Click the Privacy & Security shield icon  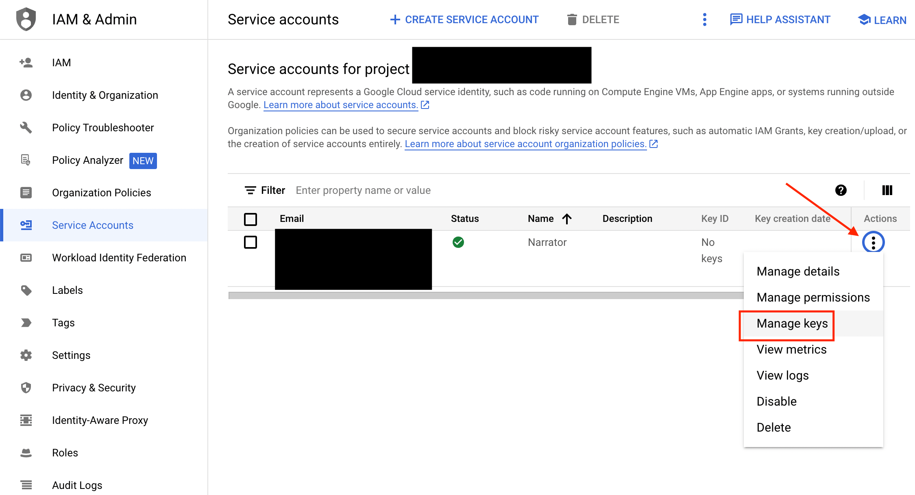(x=26, y=388)
